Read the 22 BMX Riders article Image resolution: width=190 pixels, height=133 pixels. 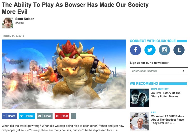click(x=167, y=120)
